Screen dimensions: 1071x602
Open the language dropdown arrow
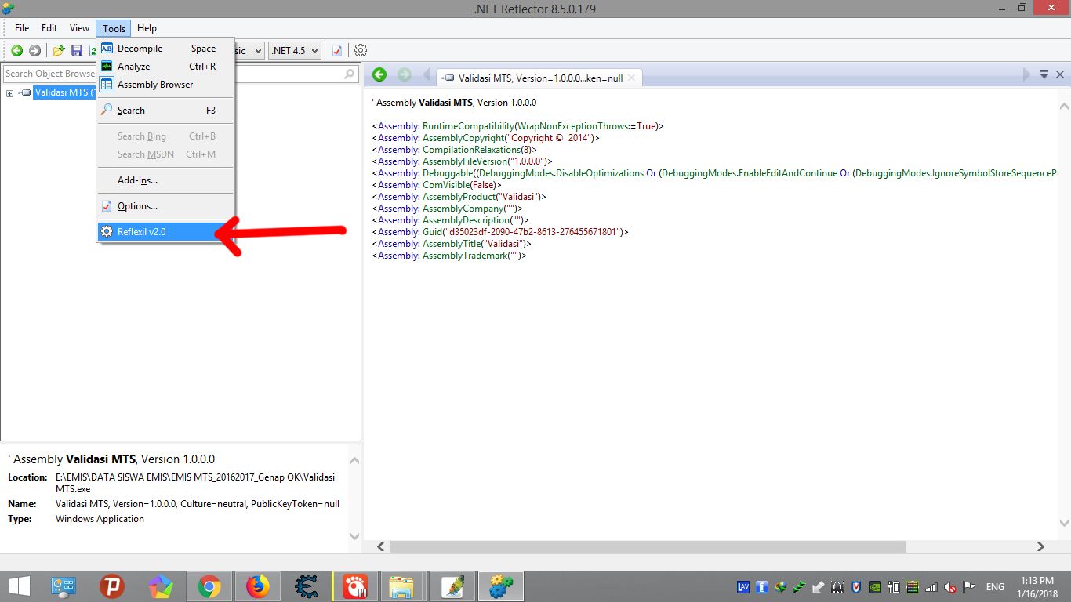tap(258, 50)
